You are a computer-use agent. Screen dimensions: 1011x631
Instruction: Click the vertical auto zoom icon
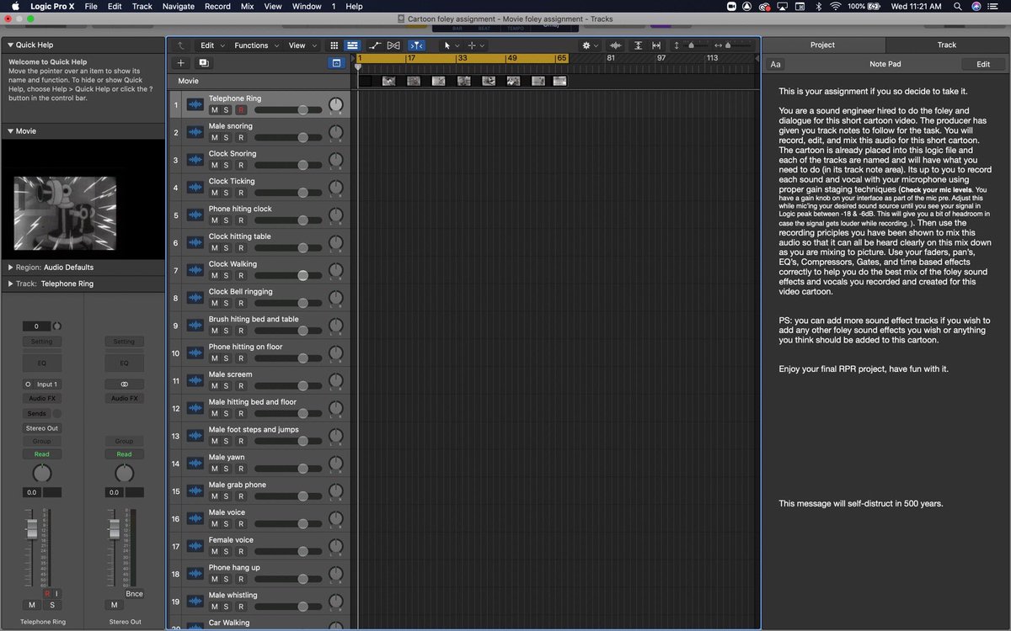[638, 45]
